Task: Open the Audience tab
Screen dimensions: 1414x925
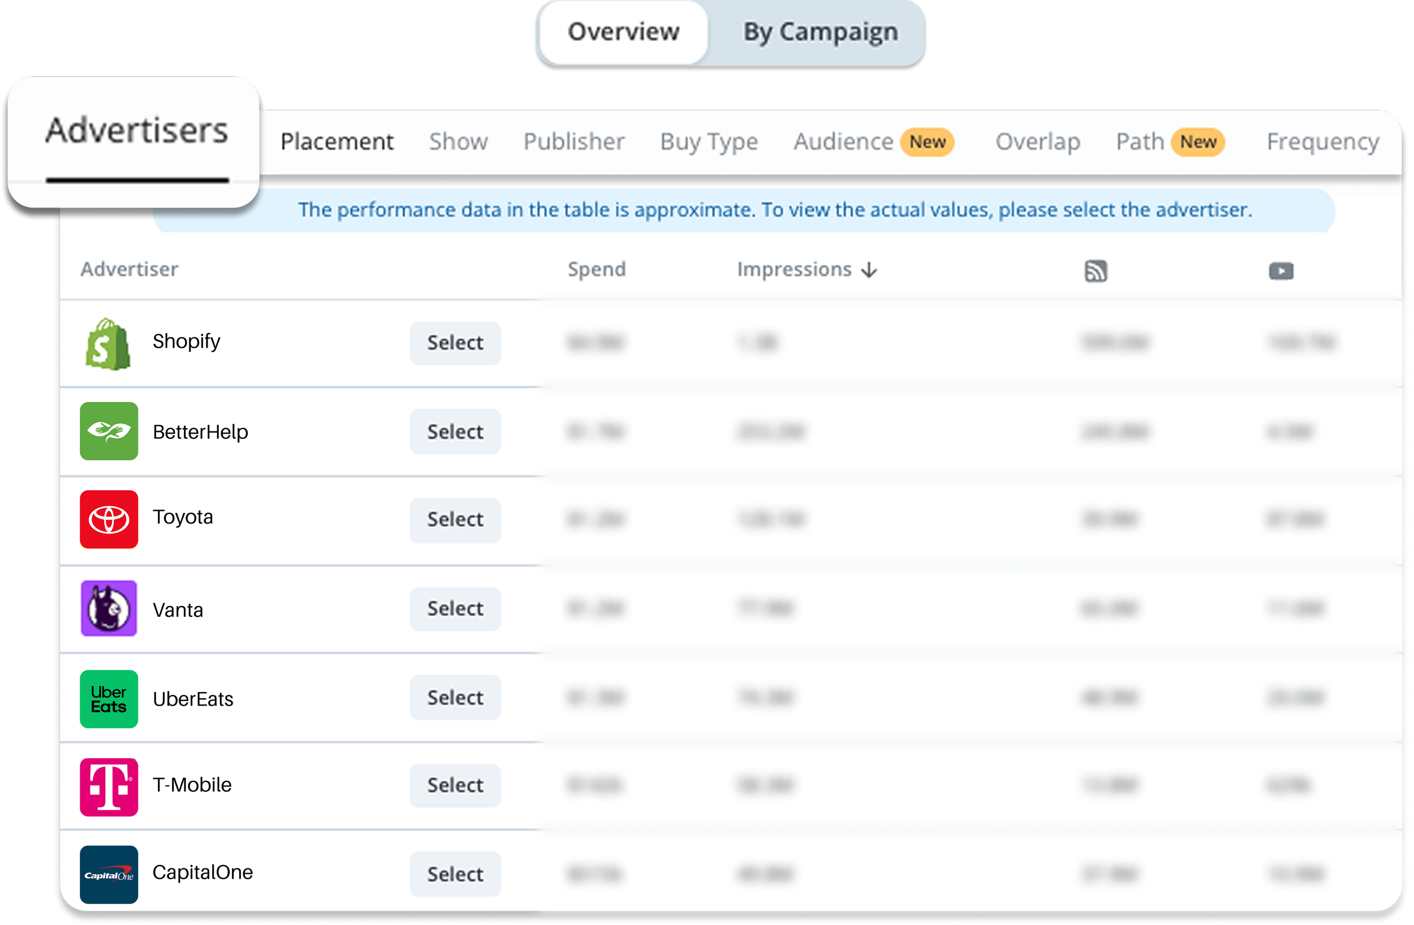Action: click(844, 142)
